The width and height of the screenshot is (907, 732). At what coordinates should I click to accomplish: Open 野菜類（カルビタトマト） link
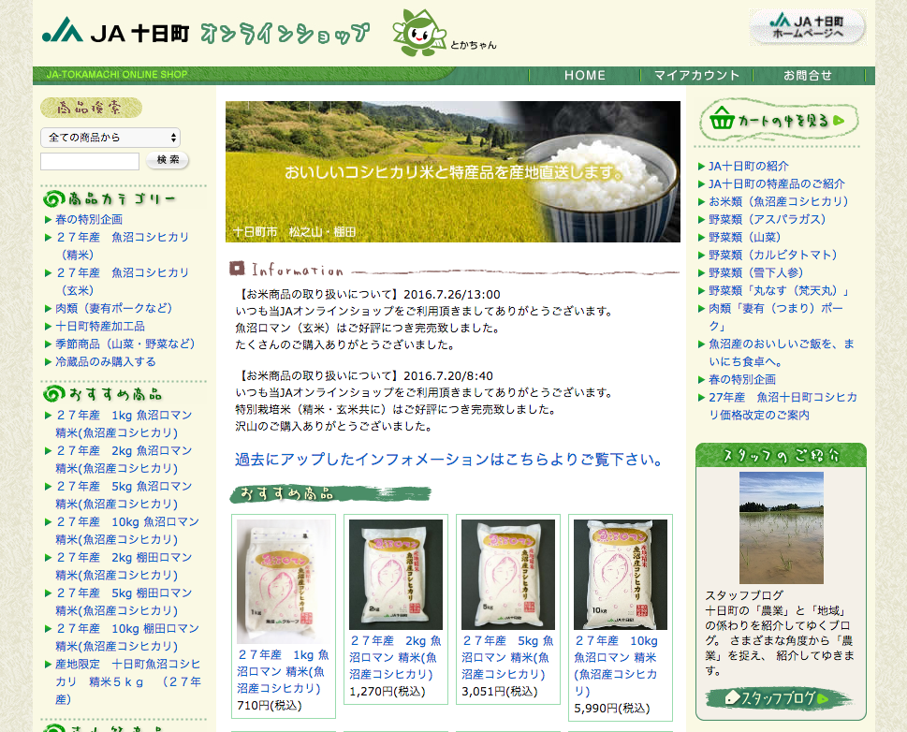coord(773,256)
